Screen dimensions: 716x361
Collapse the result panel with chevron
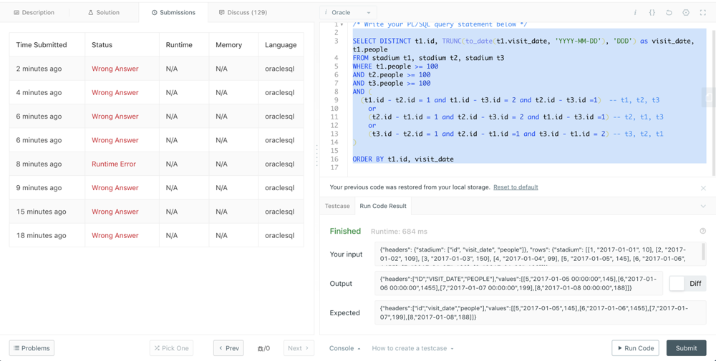702,207
